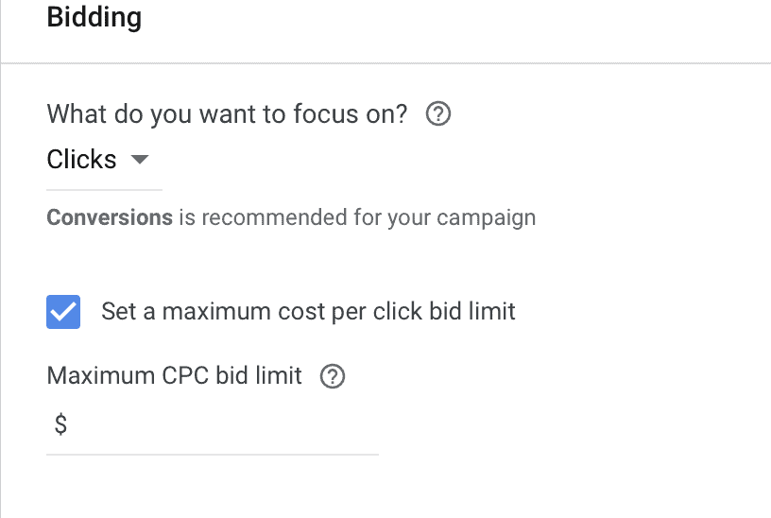Show tooltip for CPC bid limit question mark

tap(333, 376)
